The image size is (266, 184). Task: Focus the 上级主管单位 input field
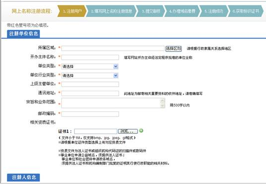tap(90, 84)
